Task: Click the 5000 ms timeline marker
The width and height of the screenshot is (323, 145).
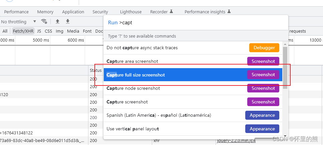Action: 41,40
